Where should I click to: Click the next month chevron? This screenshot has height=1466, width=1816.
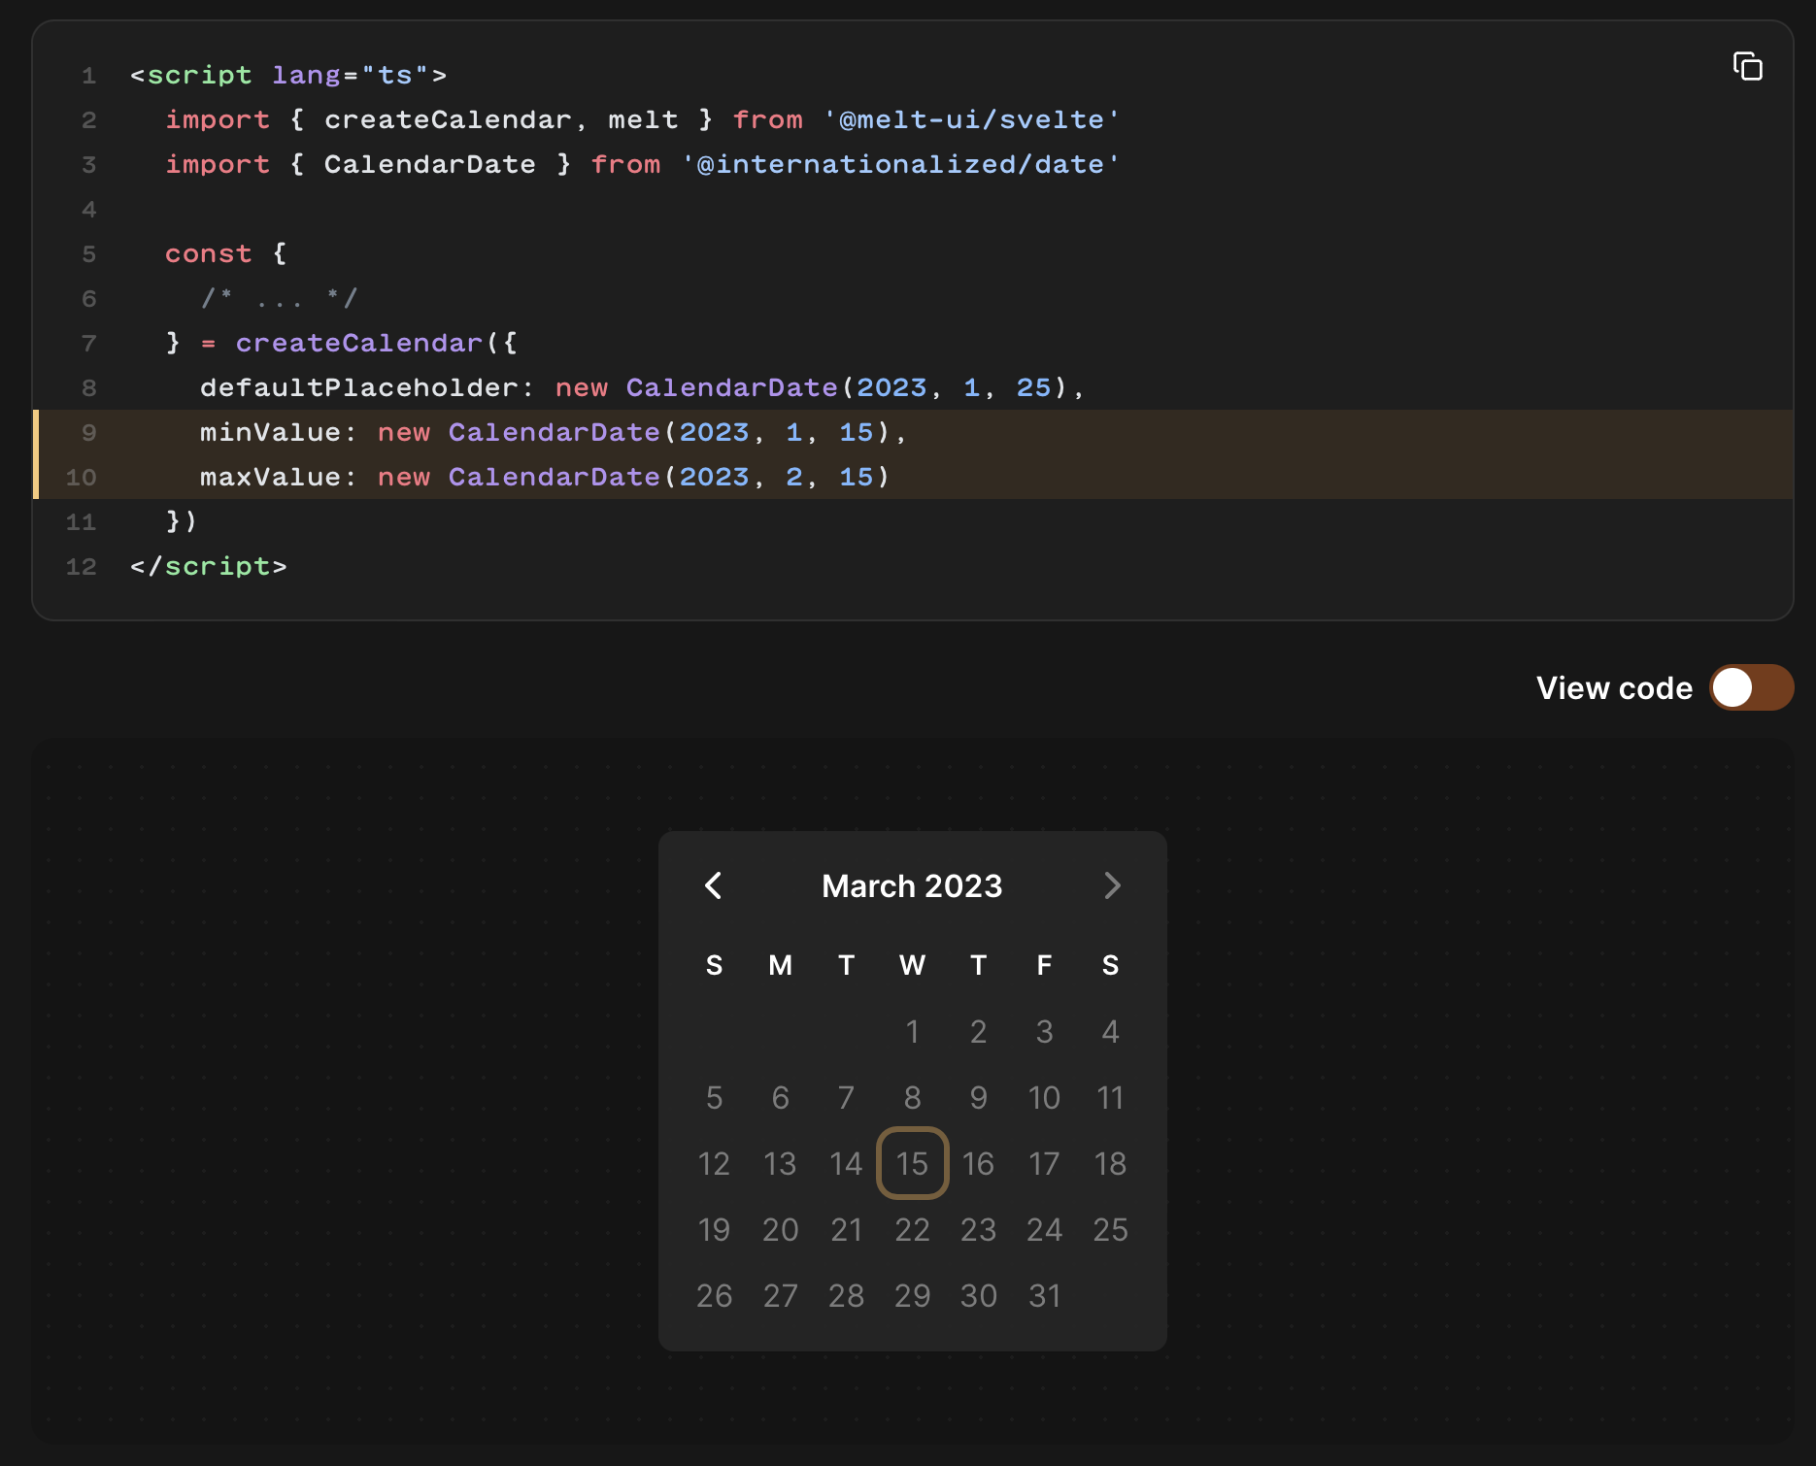(1112, 885)
